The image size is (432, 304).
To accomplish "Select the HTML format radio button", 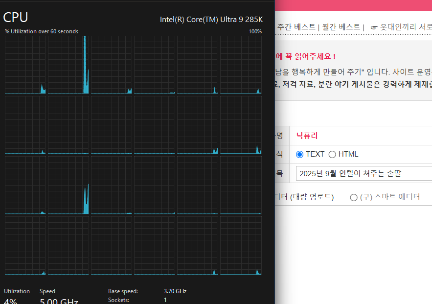I will (332, 154).
